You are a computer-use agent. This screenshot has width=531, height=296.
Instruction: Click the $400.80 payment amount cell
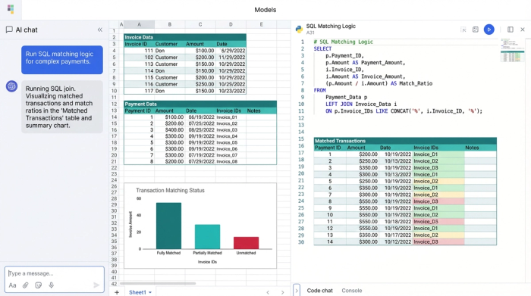(x=170, y=129)
